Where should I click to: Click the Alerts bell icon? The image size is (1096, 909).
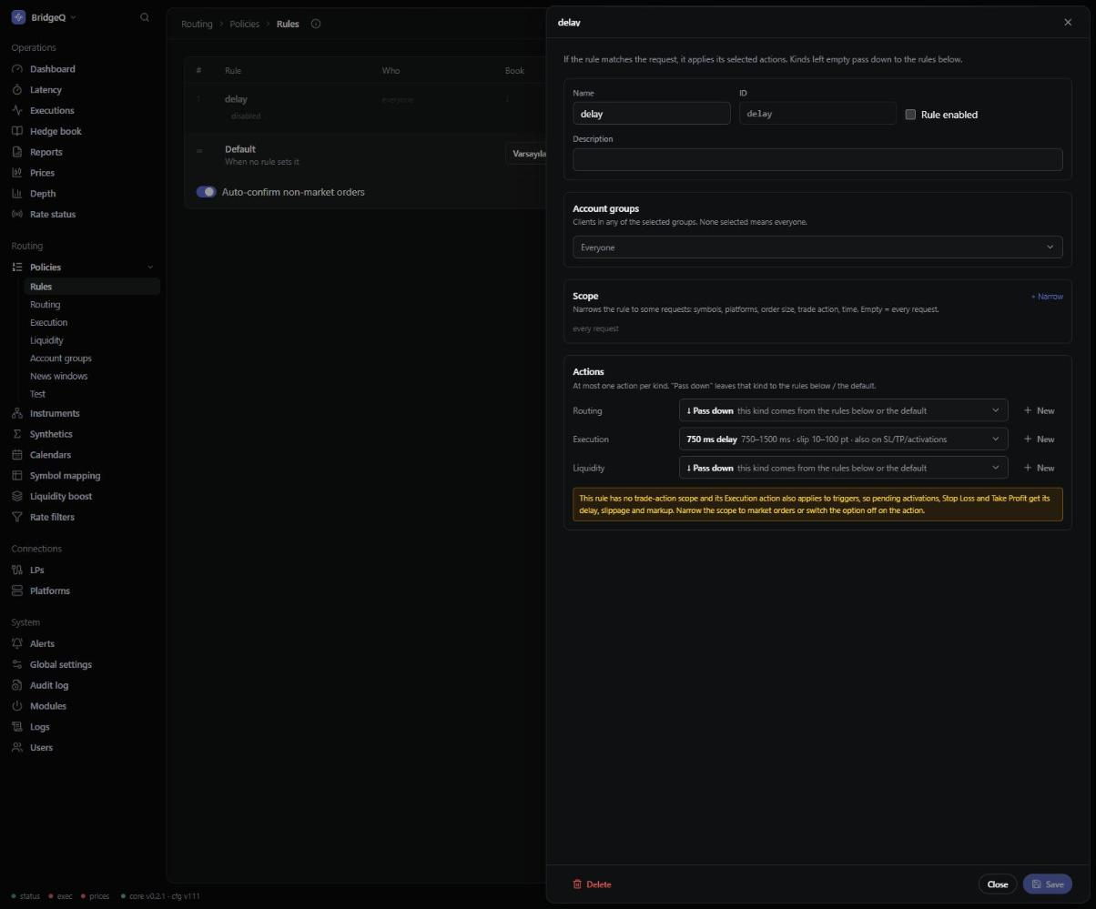pos(17,644)
